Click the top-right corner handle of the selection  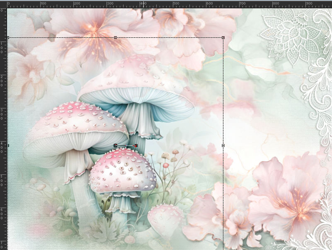click(x=223, y=38)
